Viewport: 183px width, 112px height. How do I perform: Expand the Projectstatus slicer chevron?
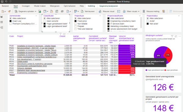(x=179, y=16)
